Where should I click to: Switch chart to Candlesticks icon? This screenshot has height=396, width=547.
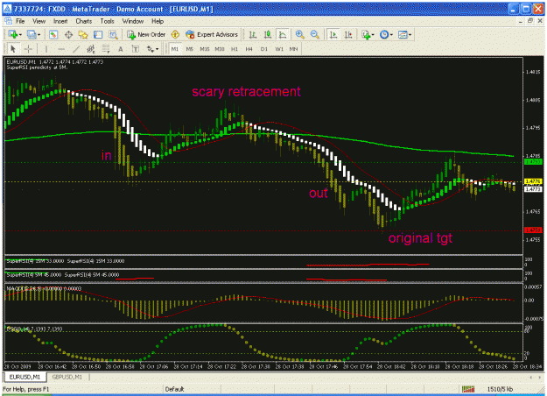tap(268, 34)
